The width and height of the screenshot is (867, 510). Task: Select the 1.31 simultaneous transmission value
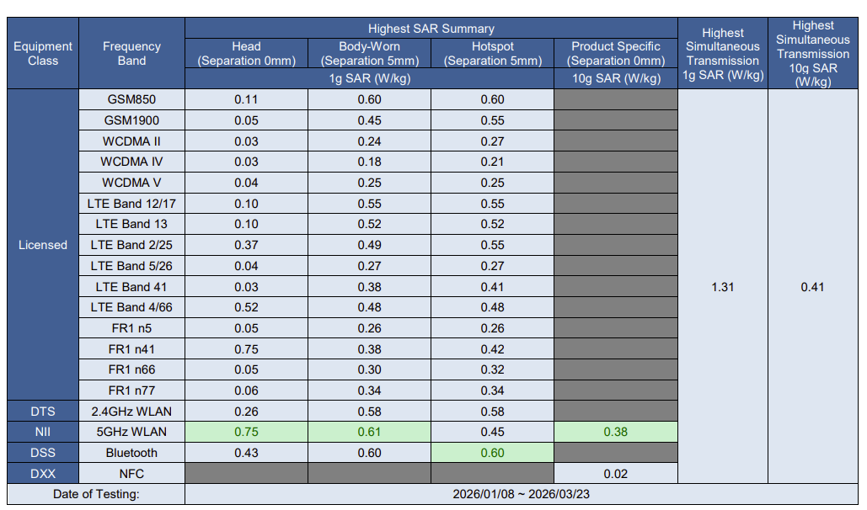[x=722, y=287]
